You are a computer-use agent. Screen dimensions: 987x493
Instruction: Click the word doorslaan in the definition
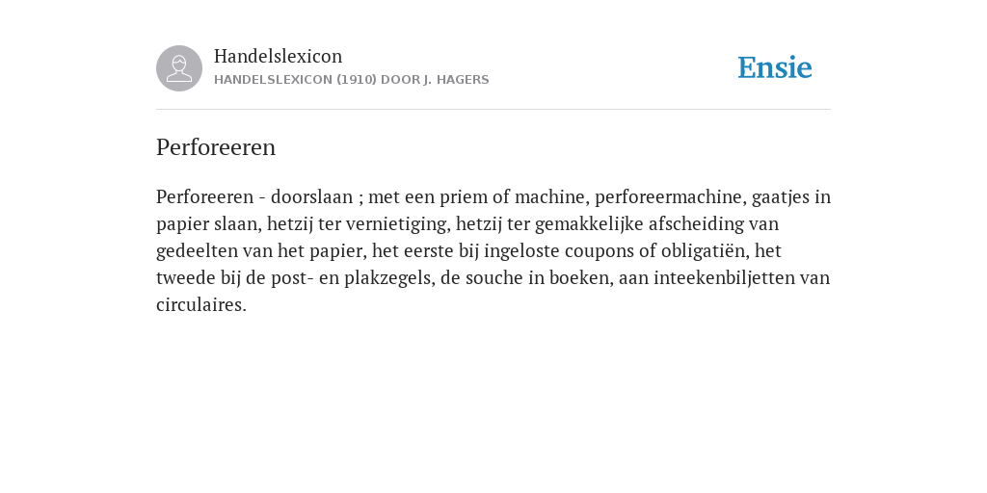(x=311, y=196)
